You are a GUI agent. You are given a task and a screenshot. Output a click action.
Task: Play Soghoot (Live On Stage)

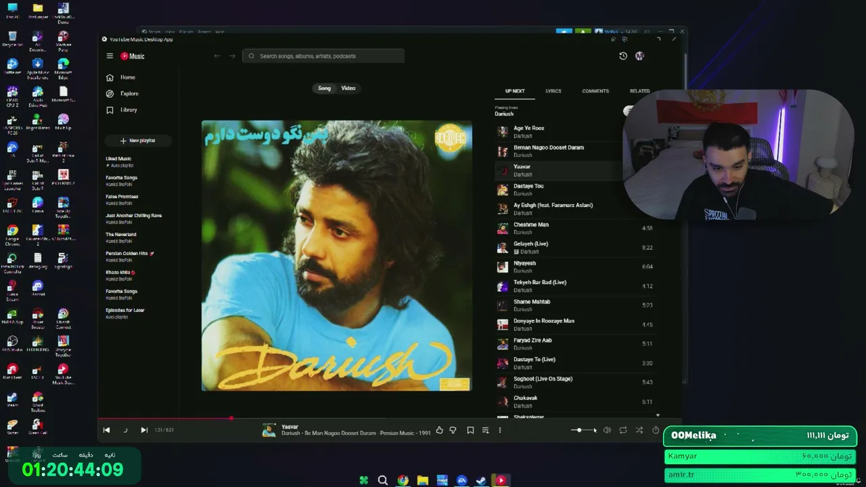coord(575,383)
